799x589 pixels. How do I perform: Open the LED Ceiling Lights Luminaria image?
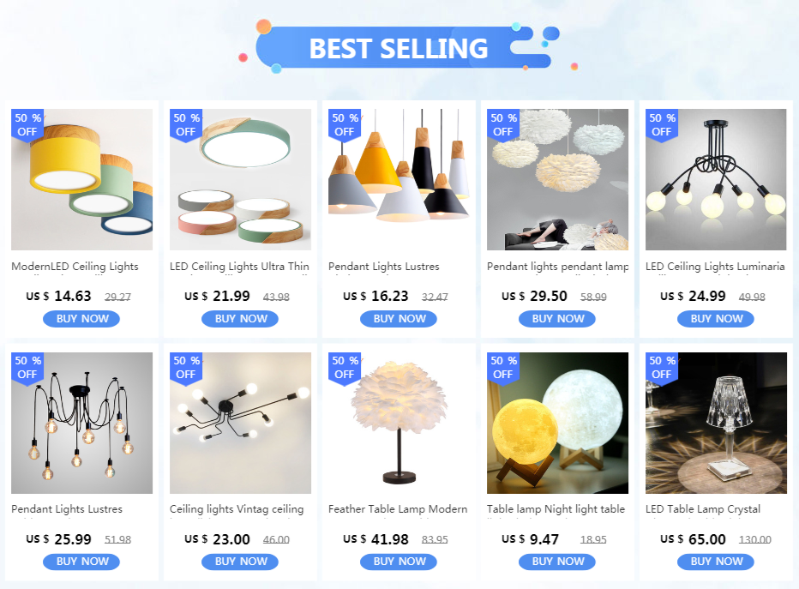716,179
